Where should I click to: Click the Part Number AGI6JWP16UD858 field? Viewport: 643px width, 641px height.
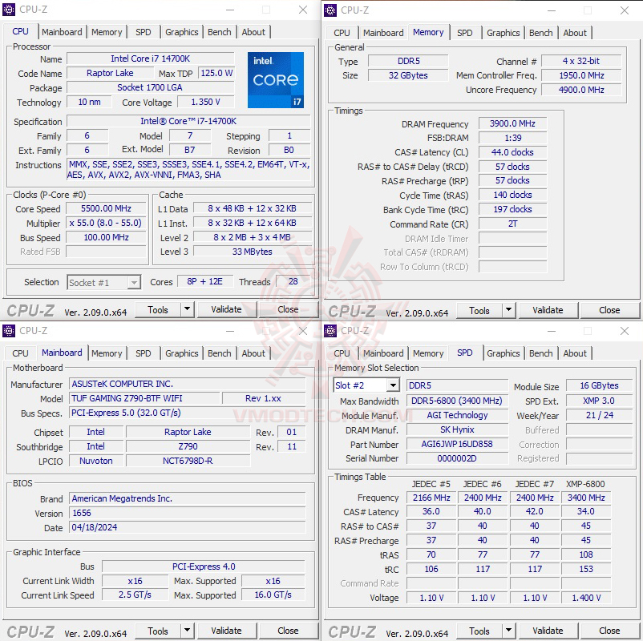[x=457, y=444]
